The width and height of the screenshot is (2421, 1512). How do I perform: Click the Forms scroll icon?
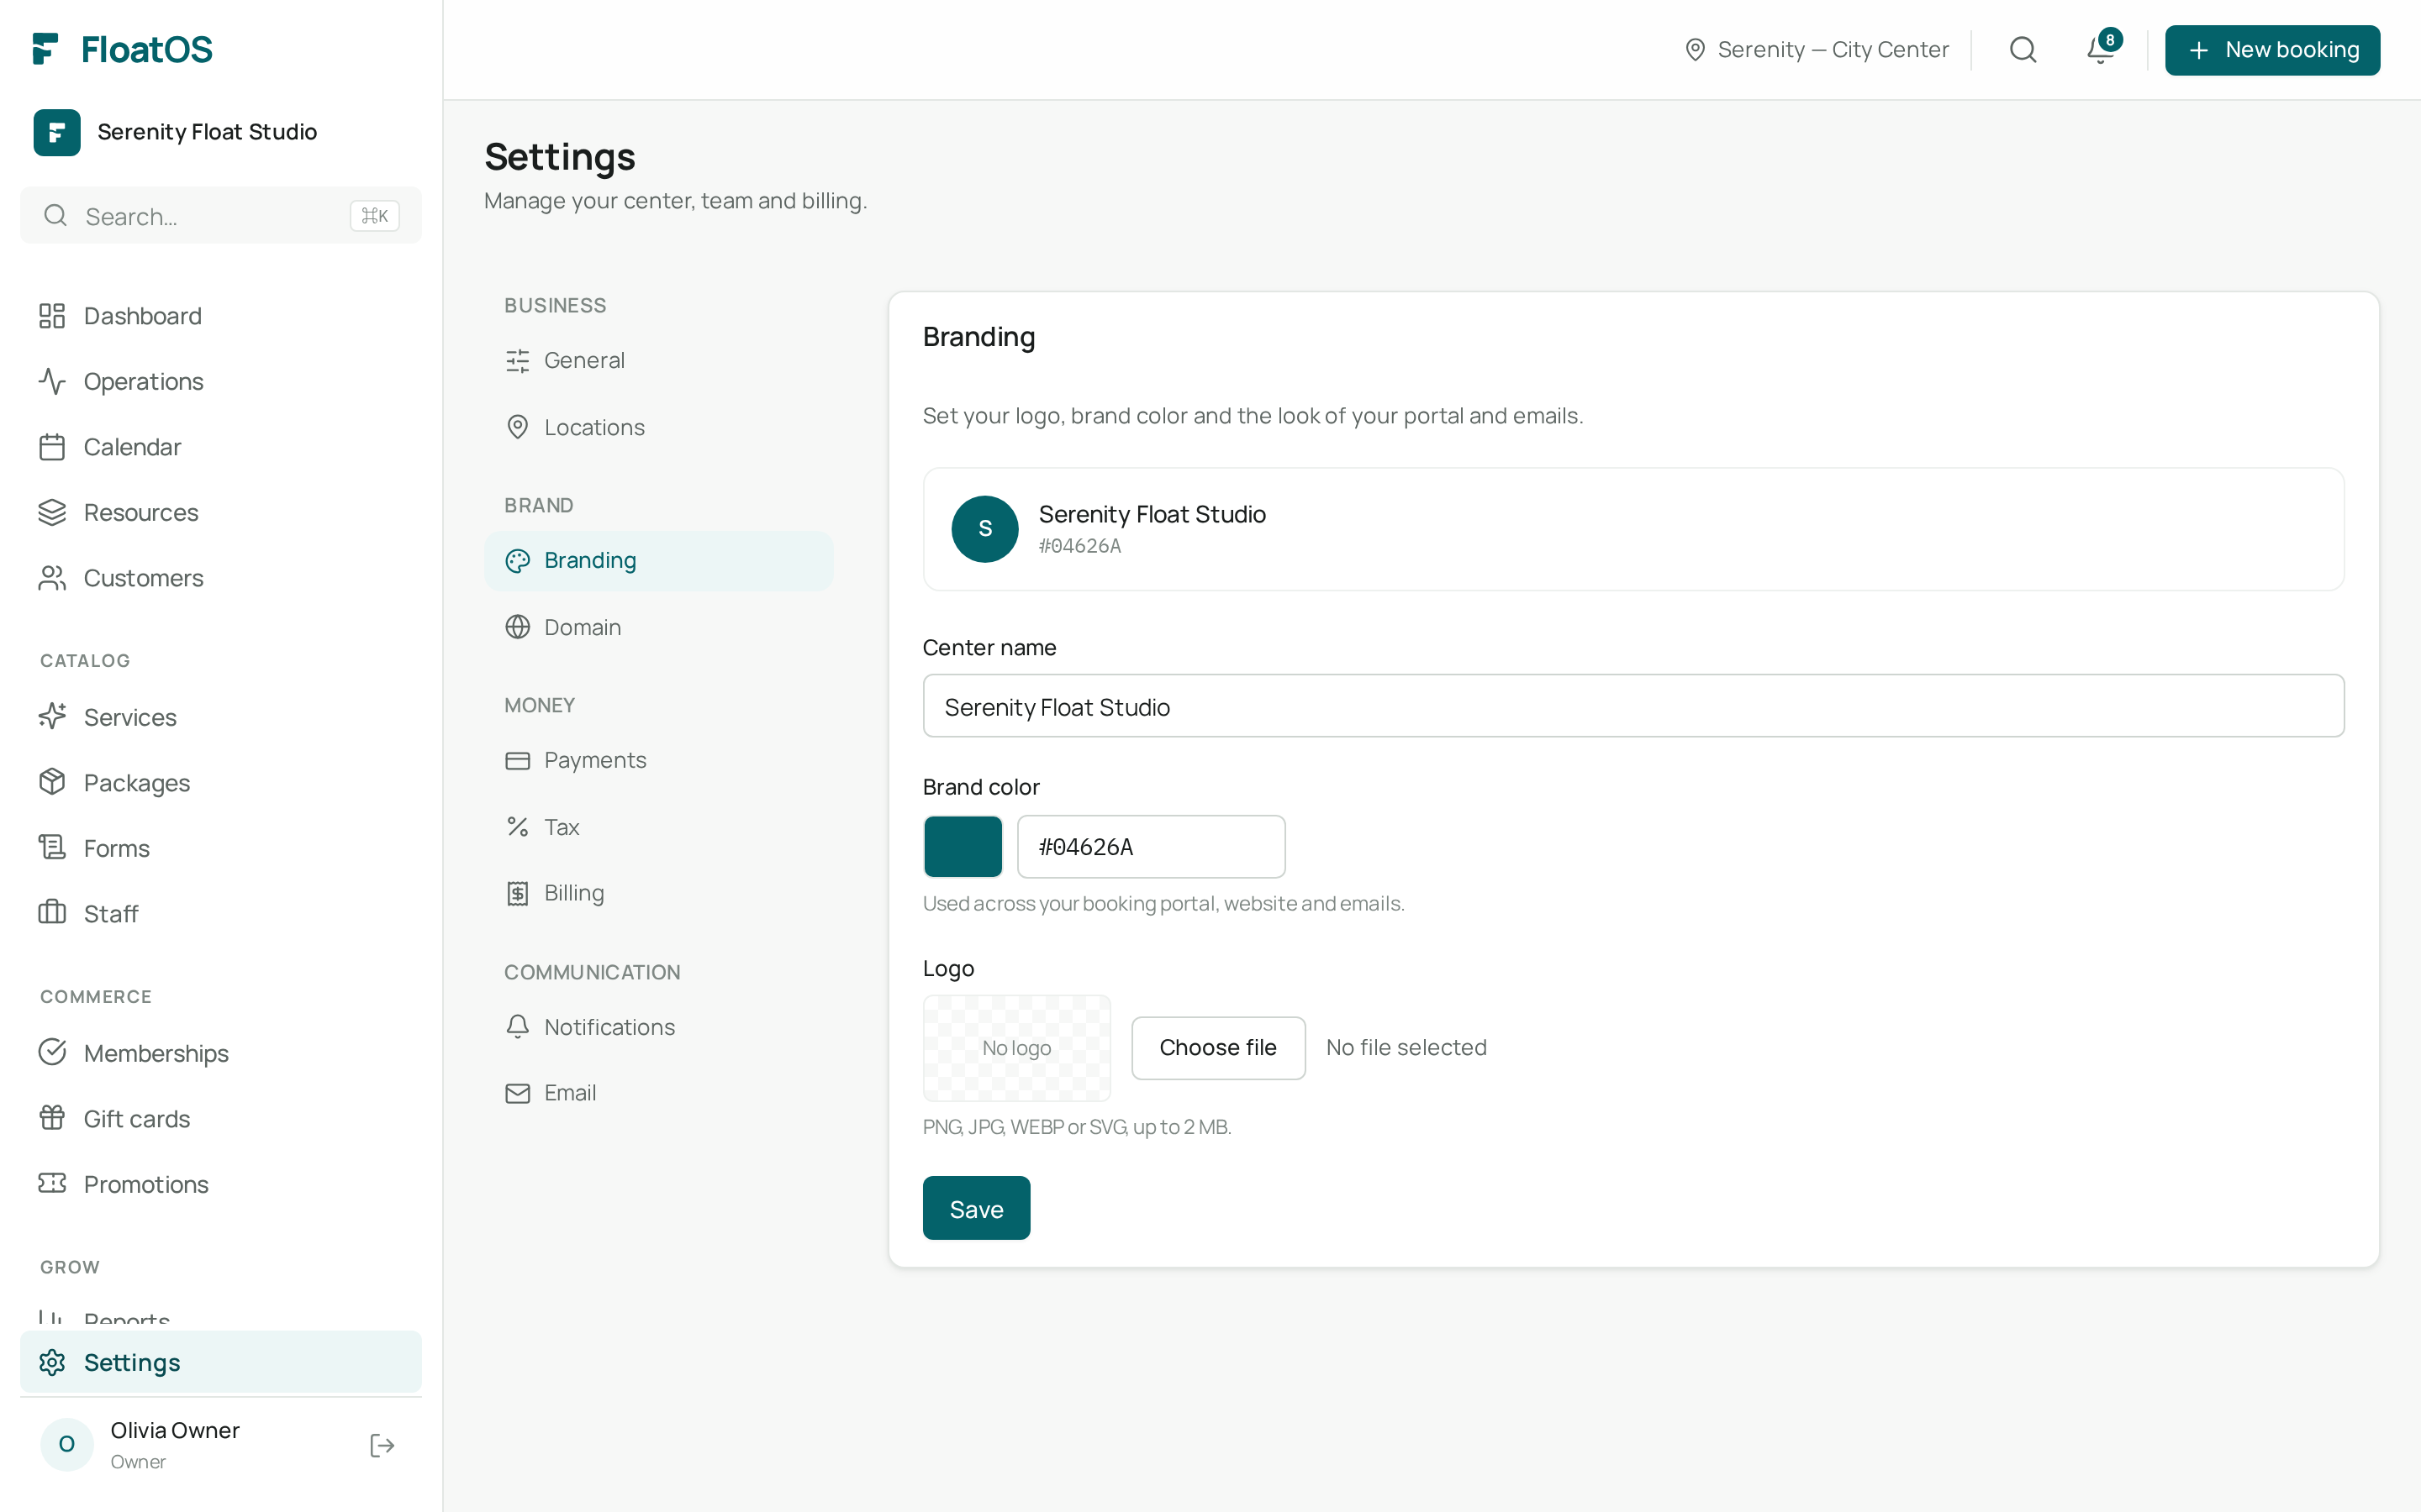click(52, 848)
